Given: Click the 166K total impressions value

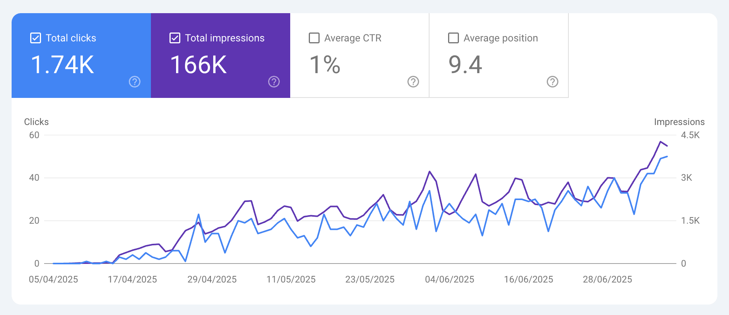Looking at the screenshot, I should (x=199, y=65).
